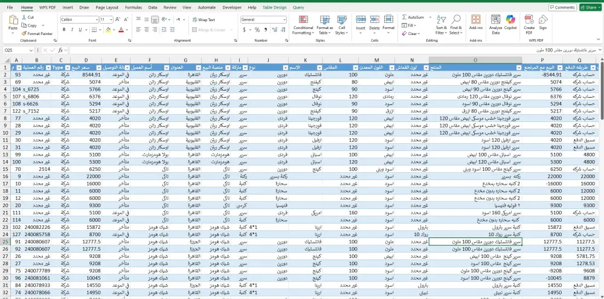Pick the yellow fill color button

(x=108, y=30)
